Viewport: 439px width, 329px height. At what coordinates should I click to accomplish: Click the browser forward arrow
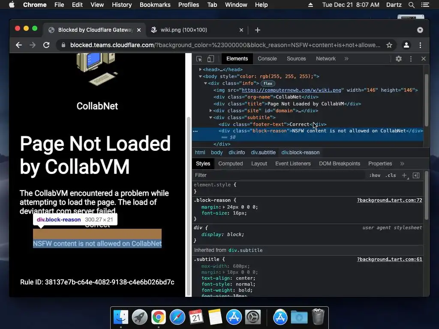coord(33,45)
